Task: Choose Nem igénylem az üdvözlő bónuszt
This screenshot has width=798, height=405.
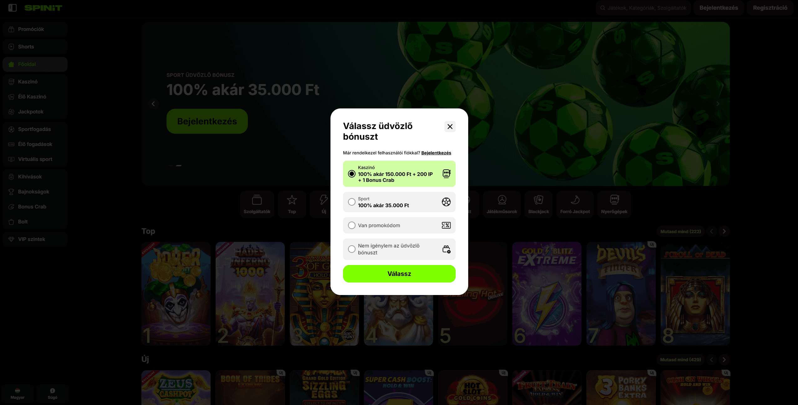Action: [399, 249]
